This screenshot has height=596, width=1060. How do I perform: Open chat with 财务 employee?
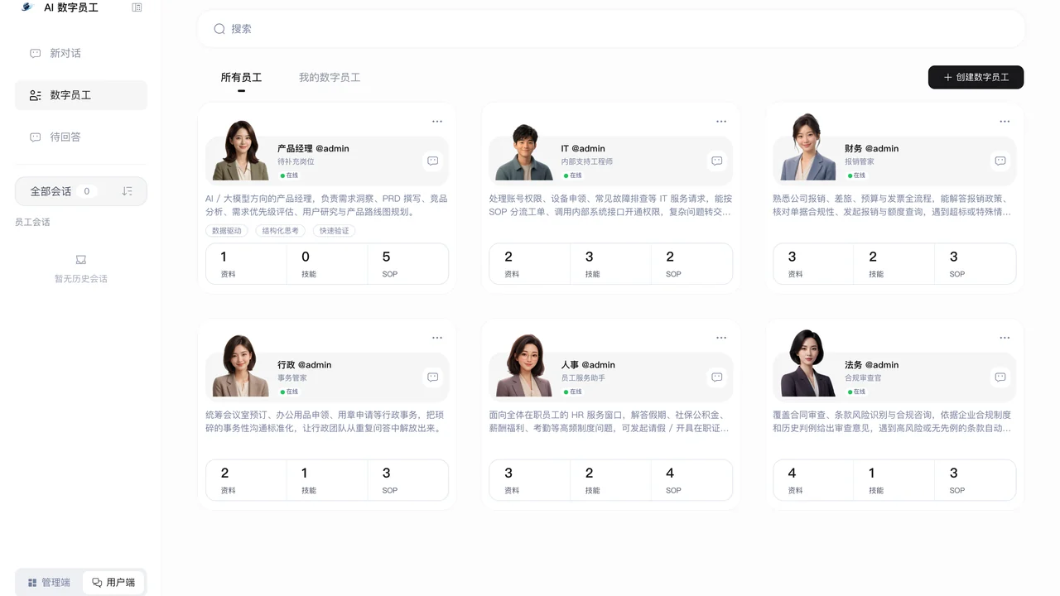pyautogui.click(x=1000, y=161)
